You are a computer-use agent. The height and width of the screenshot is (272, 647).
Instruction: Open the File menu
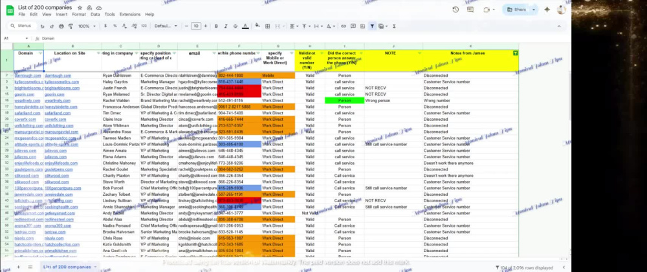[x=21, y=14]
